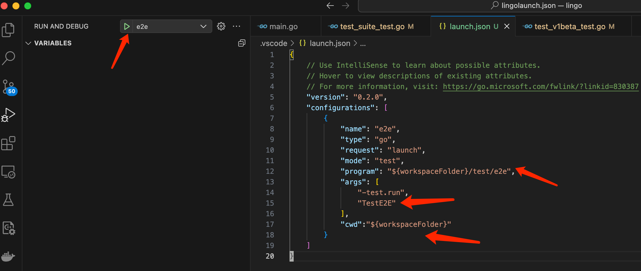Collapse all variables with the collapse icon
The height and width of the screenshot is (271, 641).
pyautogui.click(x=242, y=43)
